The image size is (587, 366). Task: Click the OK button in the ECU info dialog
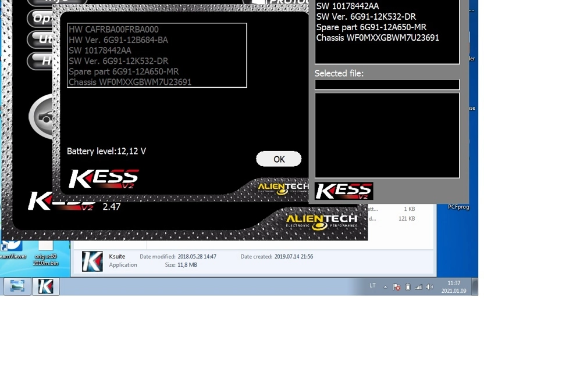[x=279, y=159]
